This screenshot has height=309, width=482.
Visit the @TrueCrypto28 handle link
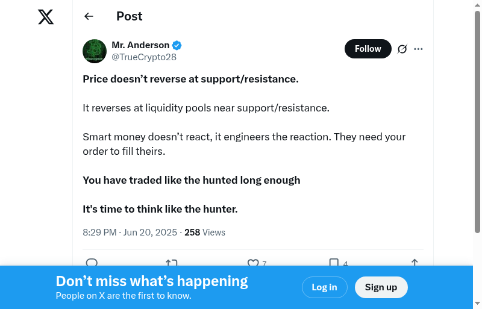pyautogui.click(x=144, y=57)
